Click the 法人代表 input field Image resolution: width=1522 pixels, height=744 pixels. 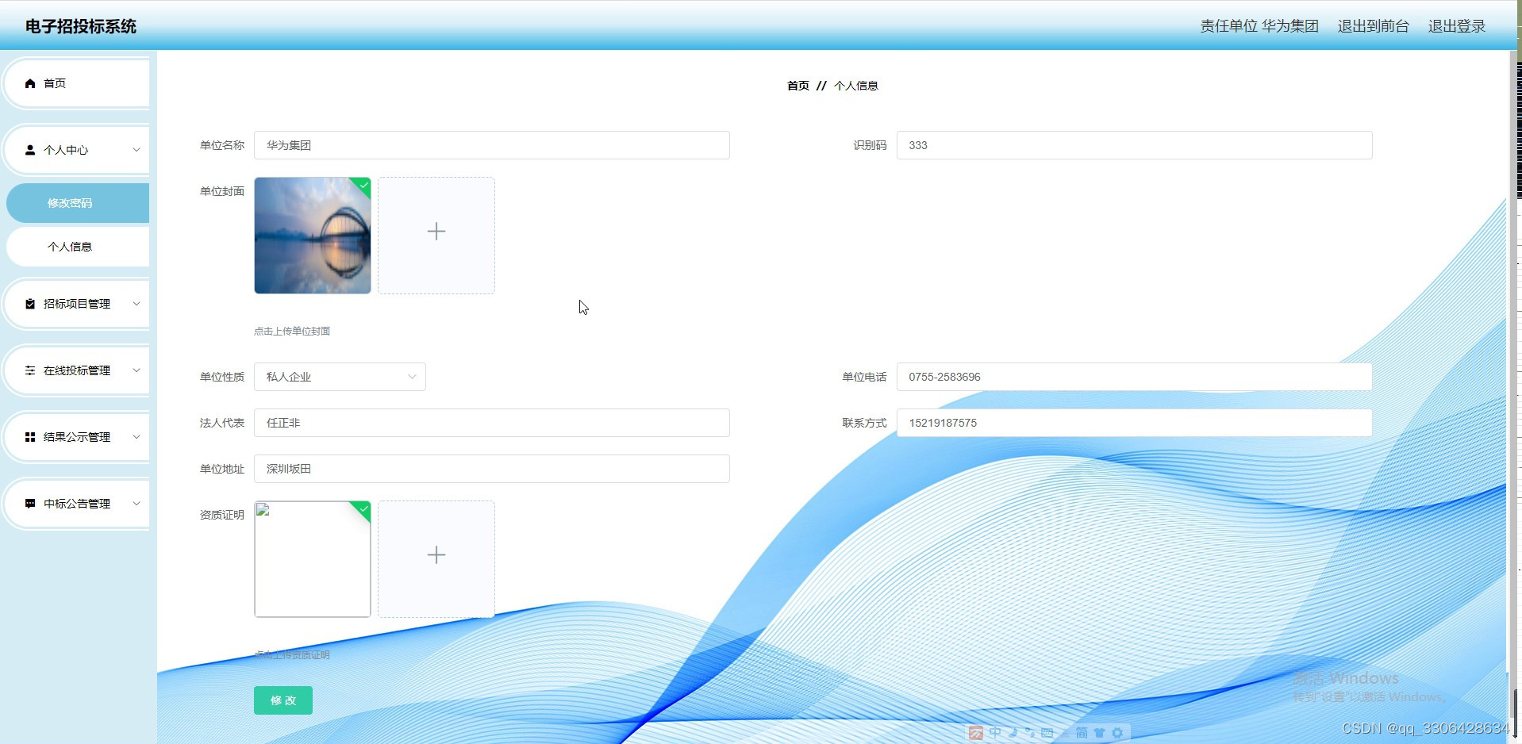[492, 423]
